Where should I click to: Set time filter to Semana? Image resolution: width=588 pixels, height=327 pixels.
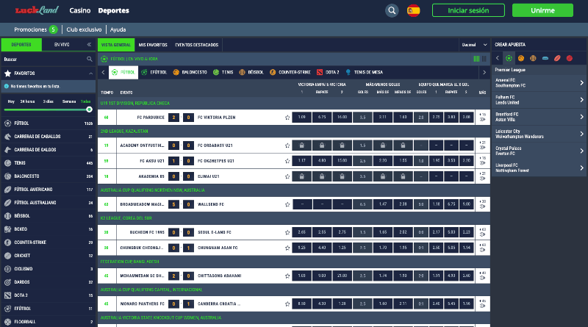point(69,101)
